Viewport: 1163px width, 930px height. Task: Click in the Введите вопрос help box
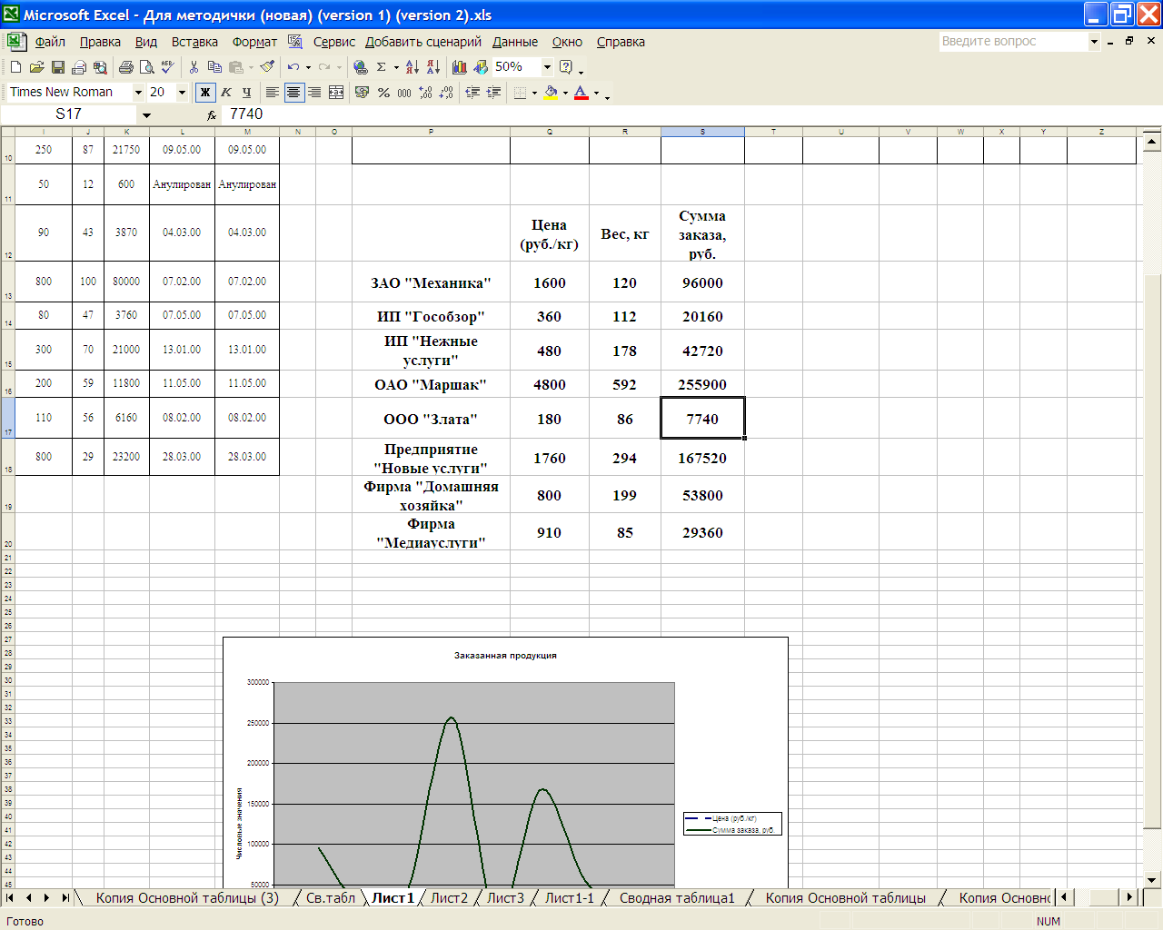(1013, 41)
